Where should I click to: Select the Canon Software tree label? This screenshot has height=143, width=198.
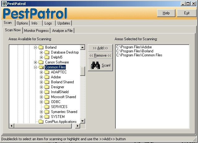coord(57,62)
